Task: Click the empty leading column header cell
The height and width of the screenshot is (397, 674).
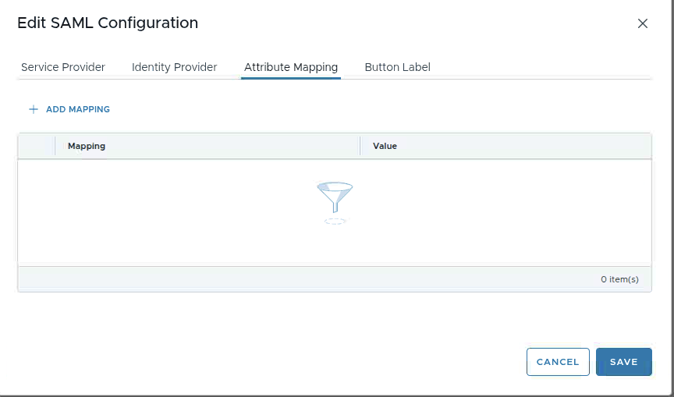Action: point(36,146)
